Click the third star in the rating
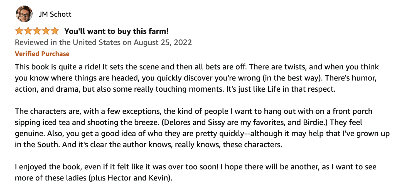The image size is (418, 188). click(37, 31)
